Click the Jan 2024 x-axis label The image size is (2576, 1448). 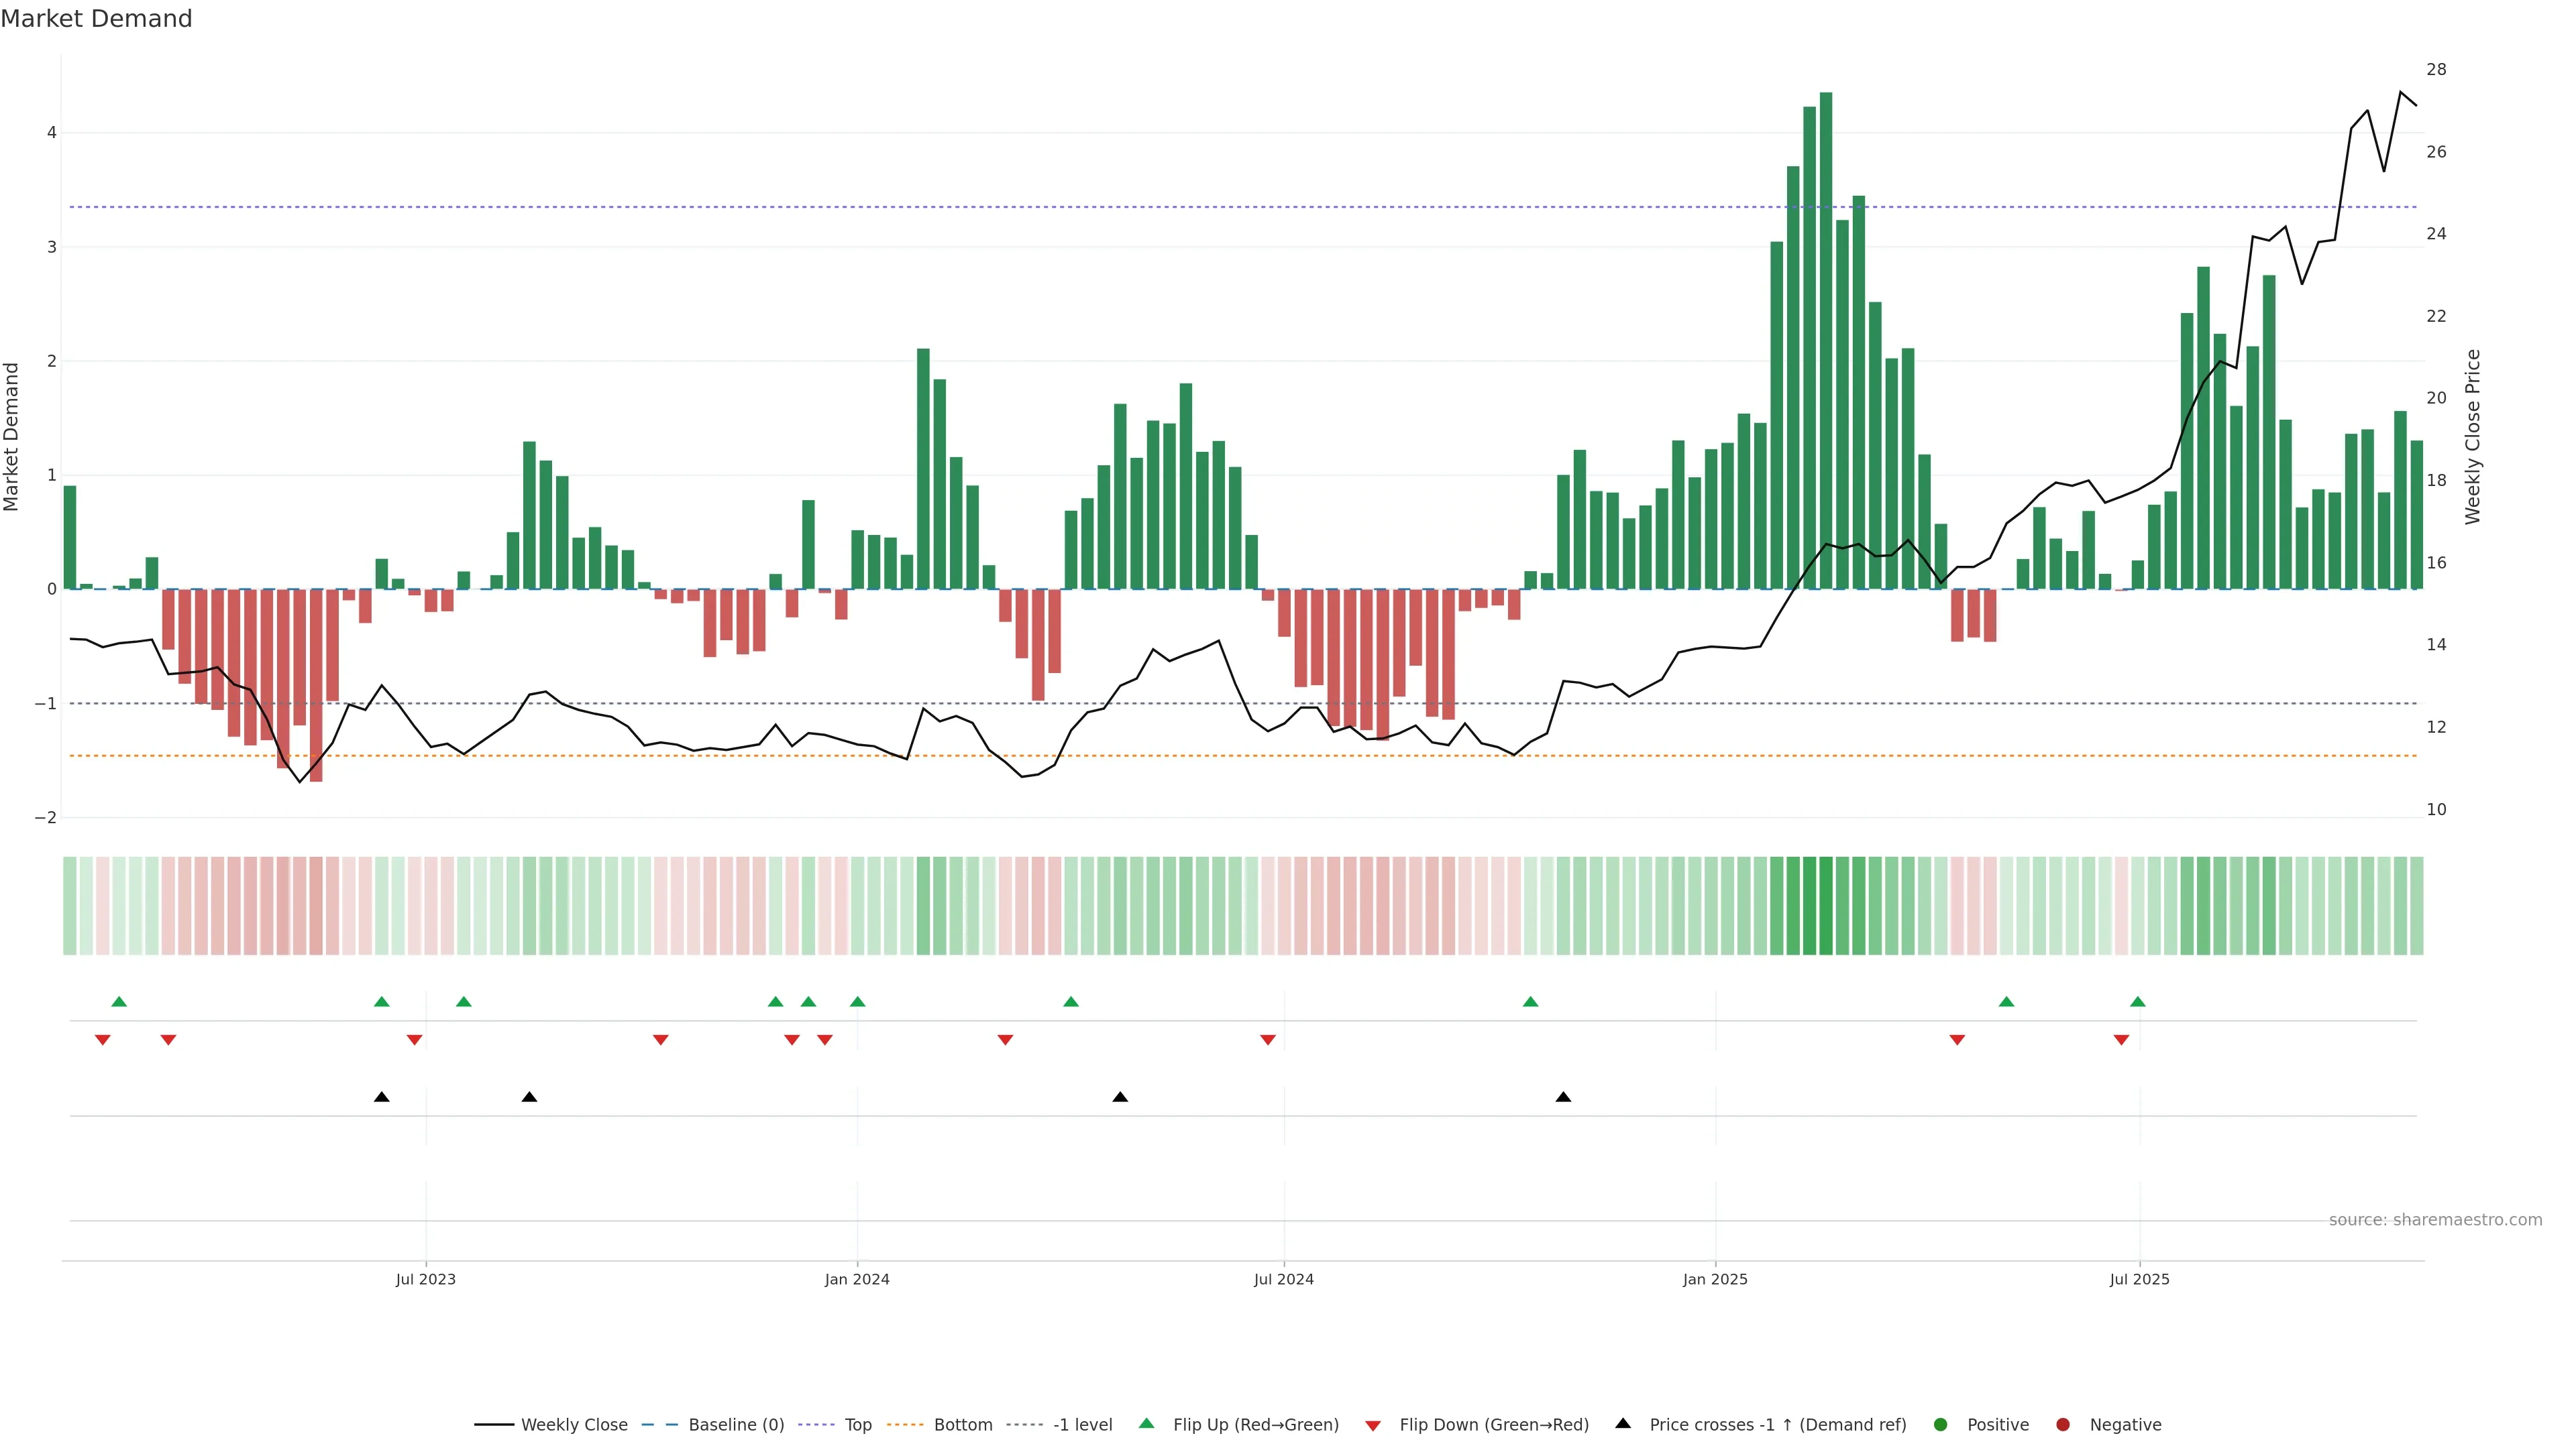857,1279
